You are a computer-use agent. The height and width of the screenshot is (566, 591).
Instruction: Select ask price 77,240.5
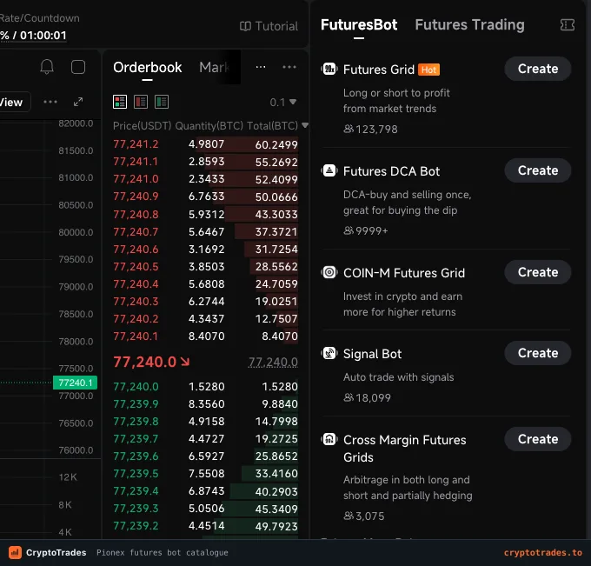(x=136, y=267)
